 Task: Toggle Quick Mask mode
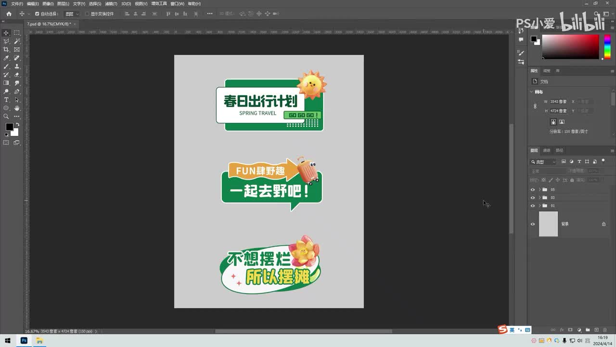[x=6, y=143]
